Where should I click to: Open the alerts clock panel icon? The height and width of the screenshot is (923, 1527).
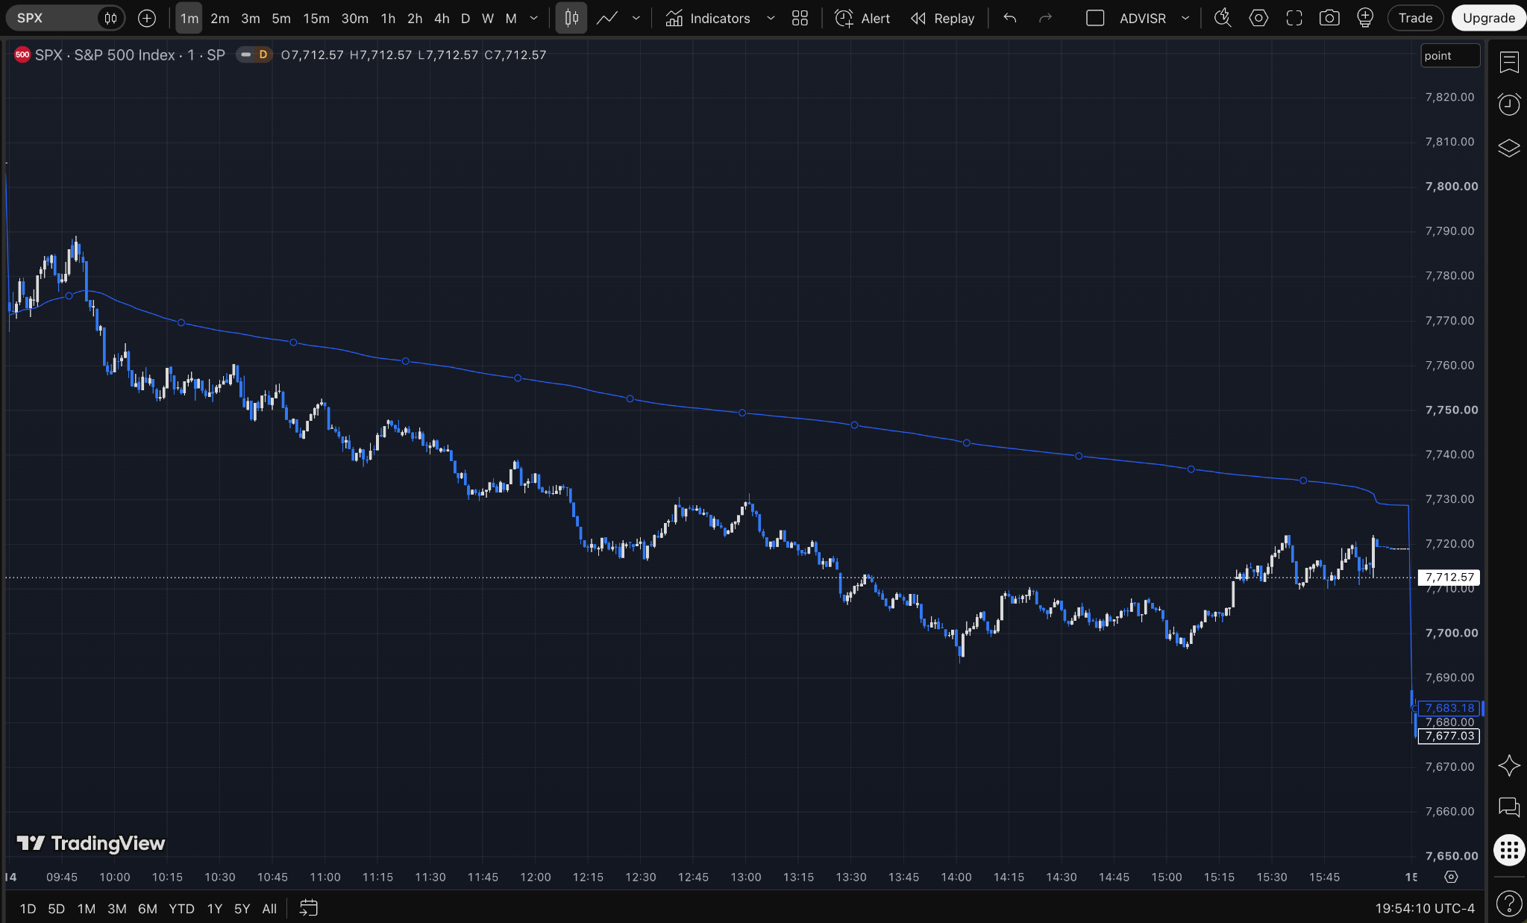pos(1509,104)
